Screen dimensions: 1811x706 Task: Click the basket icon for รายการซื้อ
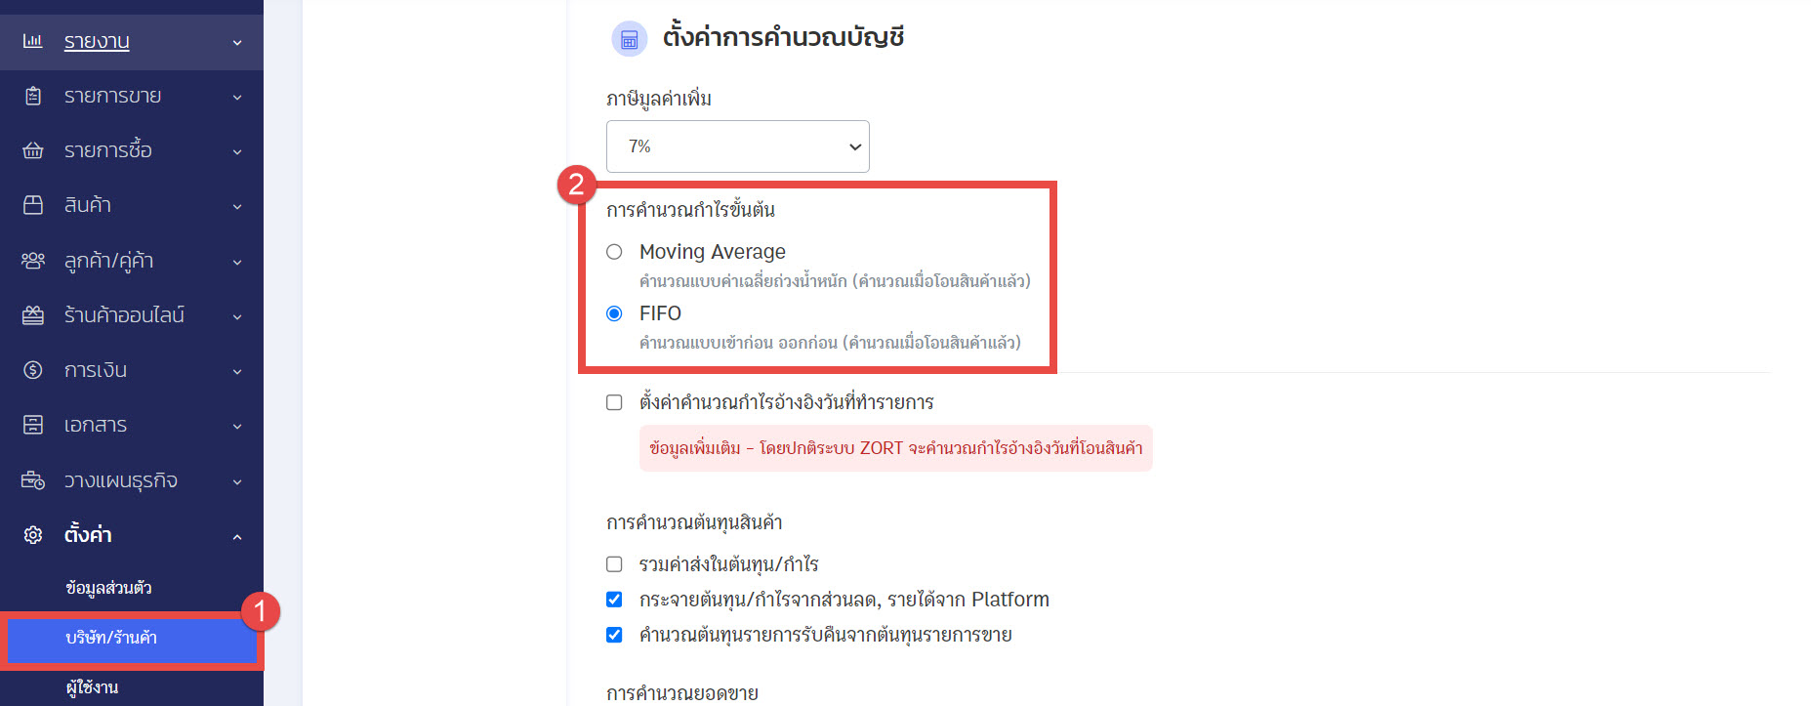pyautogui.click(x=33, y=150)
